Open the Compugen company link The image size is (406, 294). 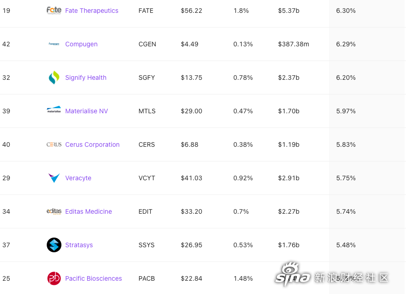tap(81, 44)
